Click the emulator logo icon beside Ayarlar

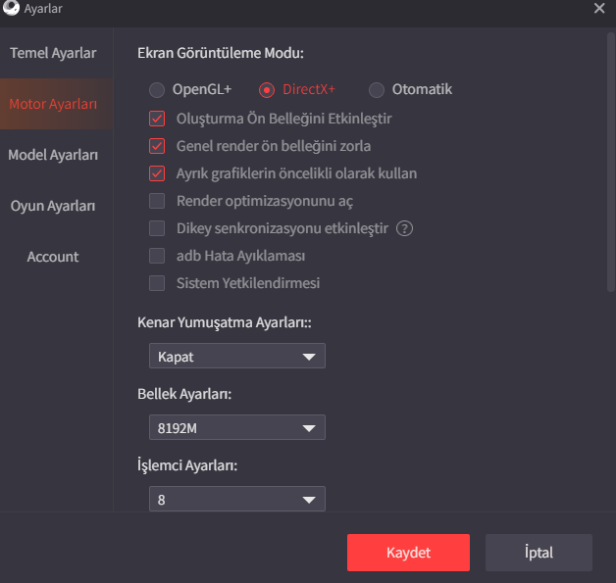[x=11, y=7]
